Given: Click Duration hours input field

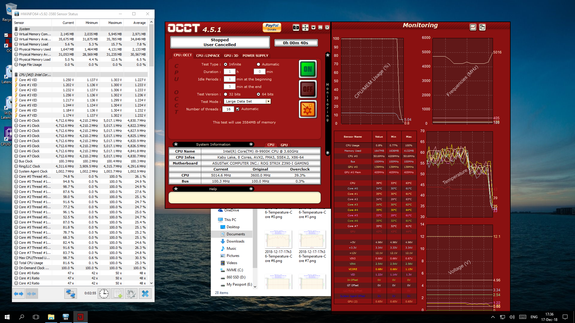Looking at the screenshot, I should pos(230,72).
